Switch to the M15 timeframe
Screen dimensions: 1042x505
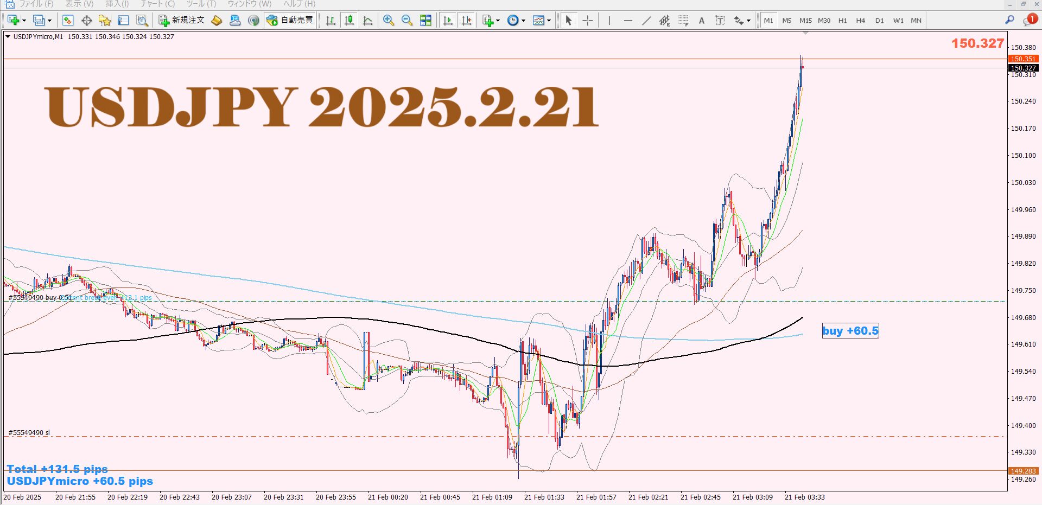coord(805,21)
